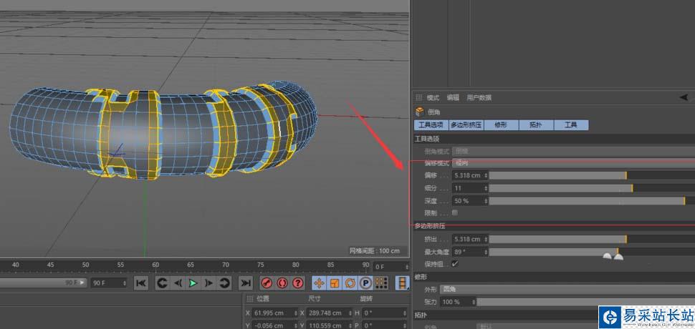
Task: Click the 挤出 5.318 cm value field
Action: [468, 239]
